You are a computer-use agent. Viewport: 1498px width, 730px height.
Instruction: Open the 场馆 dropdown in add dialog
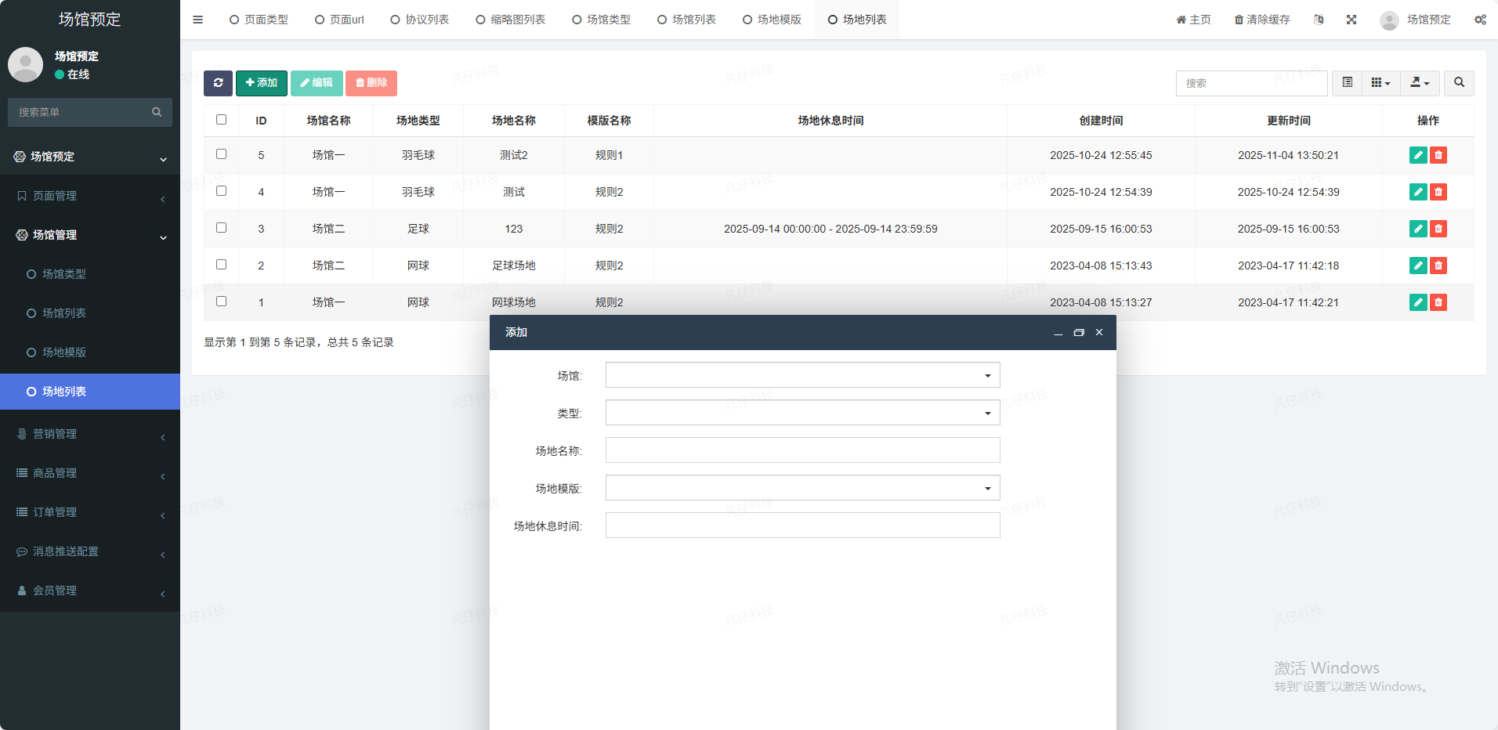802,375
